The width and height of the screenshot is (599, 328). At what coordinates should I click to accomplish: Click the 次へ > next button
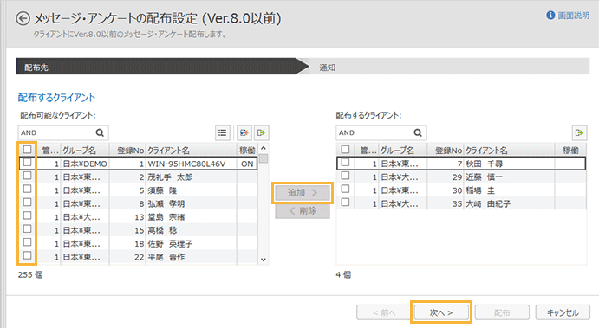pos(441,312)
